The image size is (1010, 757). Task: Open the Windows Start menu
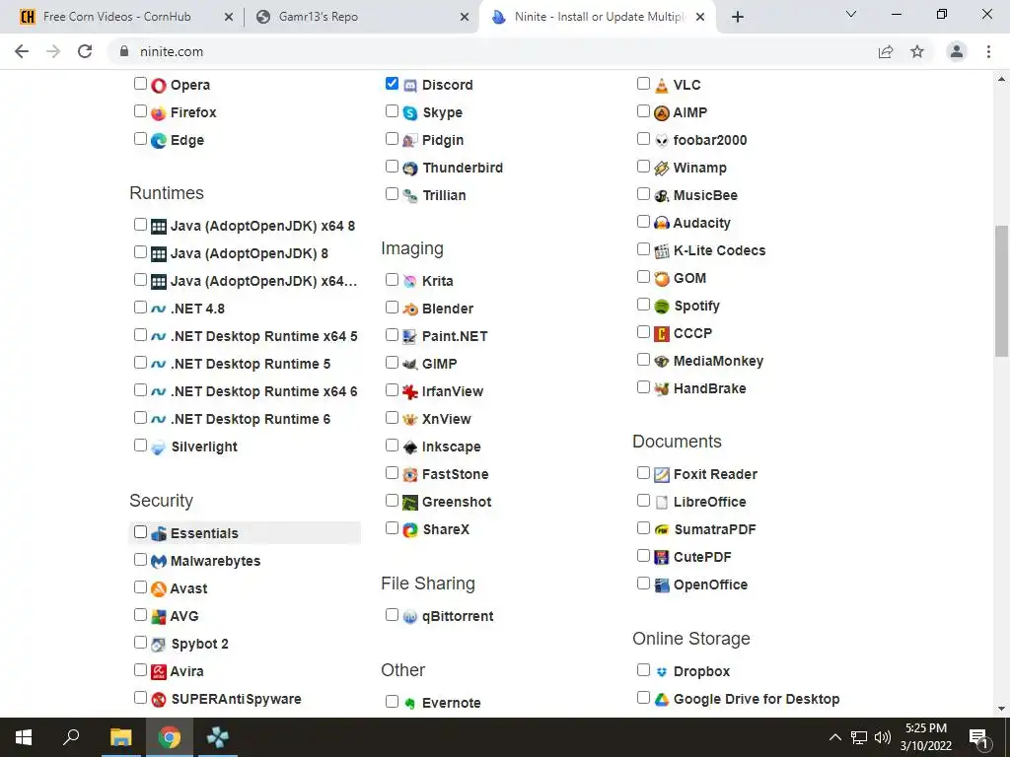coord(24,737)
